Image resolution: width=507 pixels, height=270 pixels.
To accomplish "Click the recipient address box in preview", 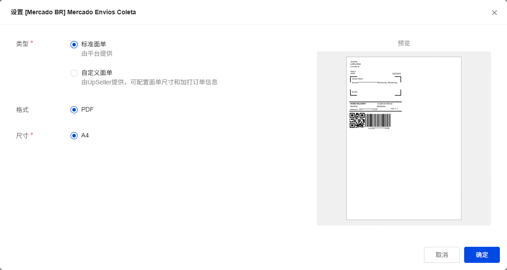I will 375,86.
